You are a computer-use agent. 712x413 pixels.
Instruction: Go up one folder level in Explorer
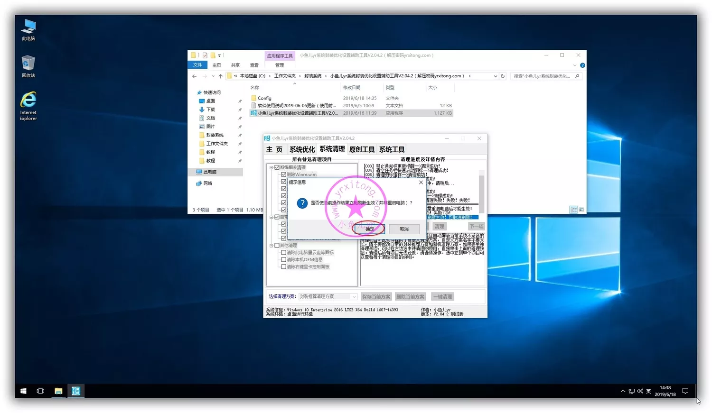220,76
